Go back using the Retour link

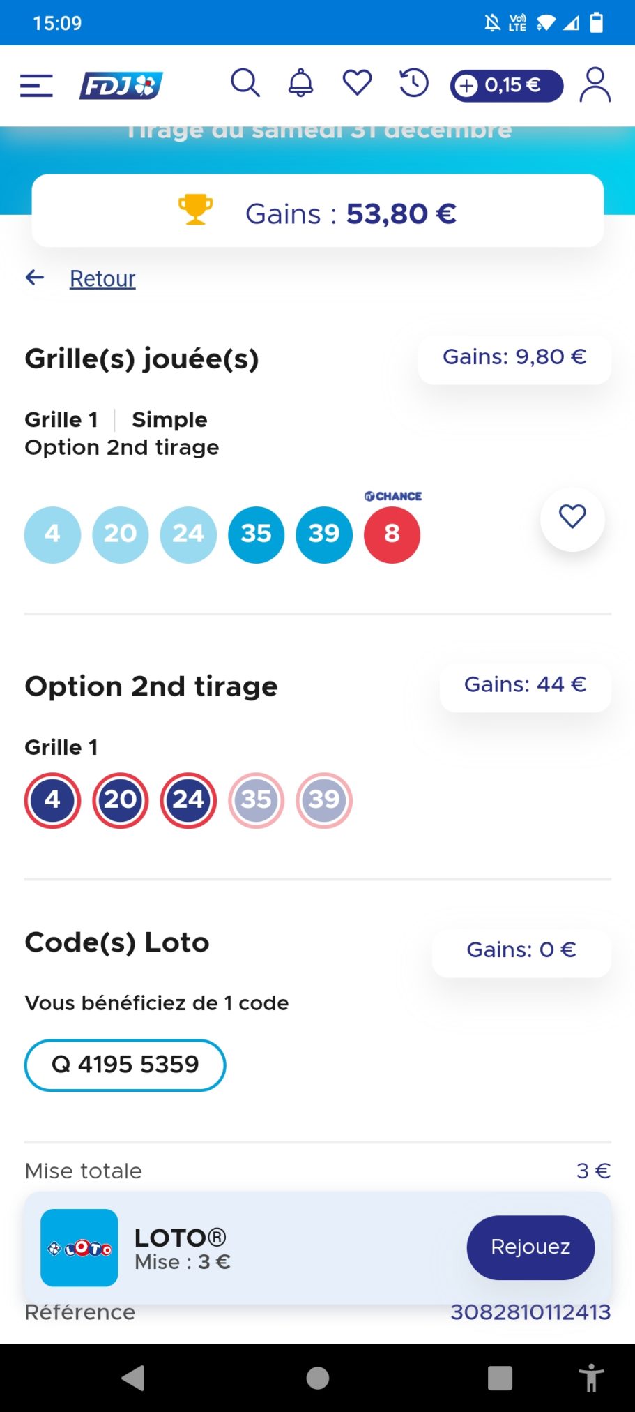[x=102, y=278]
